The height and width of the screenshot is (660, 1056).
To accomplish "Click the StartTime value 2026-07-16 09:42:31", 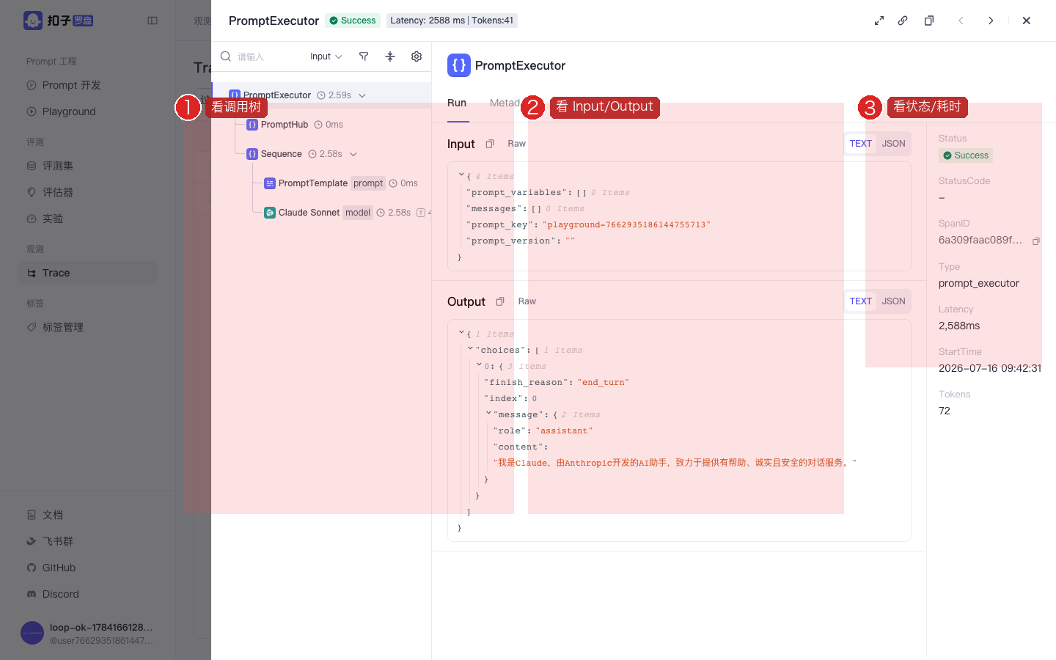I will (x=990, y=368).
